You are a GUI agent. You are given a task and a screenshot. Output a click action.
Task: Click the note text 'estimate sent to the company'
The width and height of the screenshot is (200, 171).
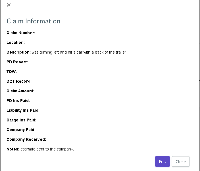47,149
